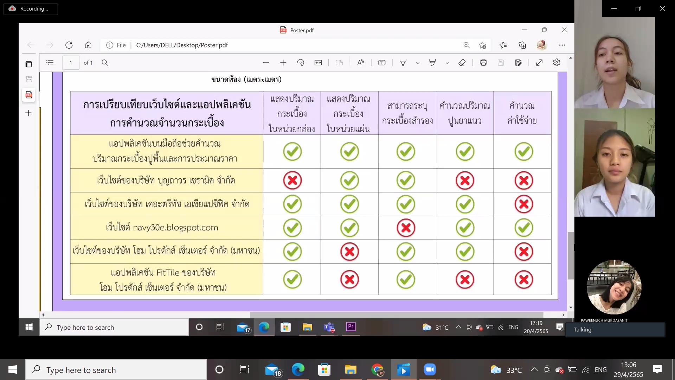The height and width of the screenshot is (380, 675).
Task: Select the Highlight tool
Action: click(x=432, y=63)
